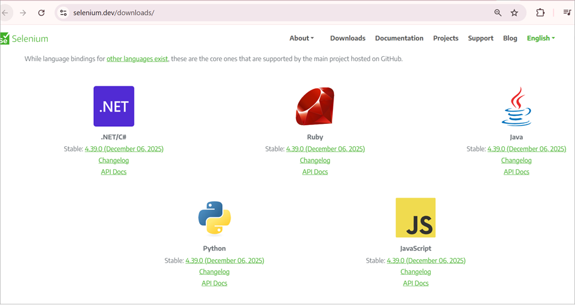Image resolution: width=575 pixels, height=305 pixels.
Task: Open Projects in the nav bar
Action: click(x=445, y=38)
